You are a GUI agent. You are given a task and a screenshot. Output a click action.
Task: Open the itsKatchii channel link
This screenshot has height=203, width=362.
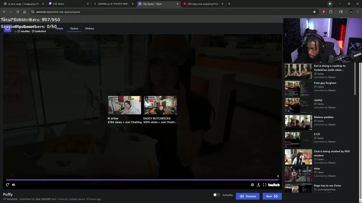coord(10,199)
